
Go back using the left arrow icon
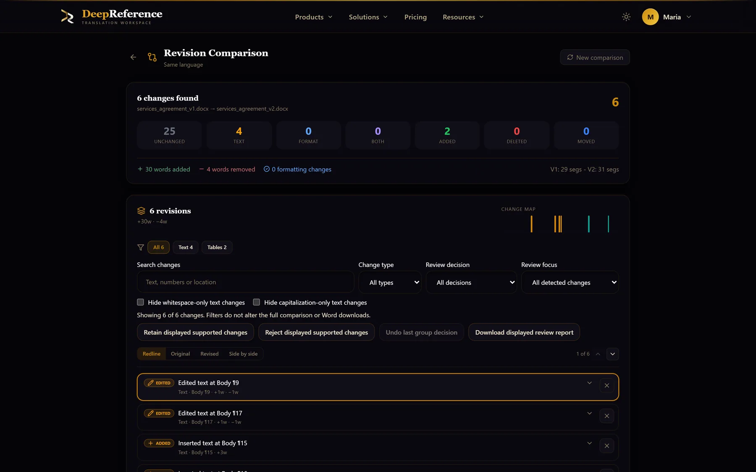[x=133, y=57]
